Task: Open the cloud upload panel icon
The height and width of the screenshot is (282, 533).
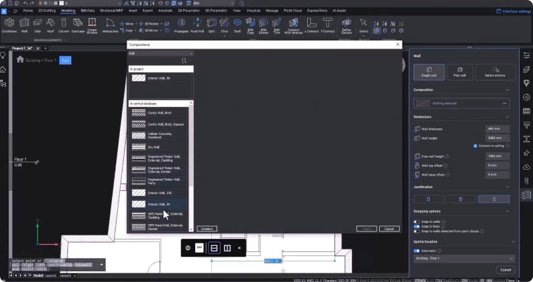Action: coord(526,167)
